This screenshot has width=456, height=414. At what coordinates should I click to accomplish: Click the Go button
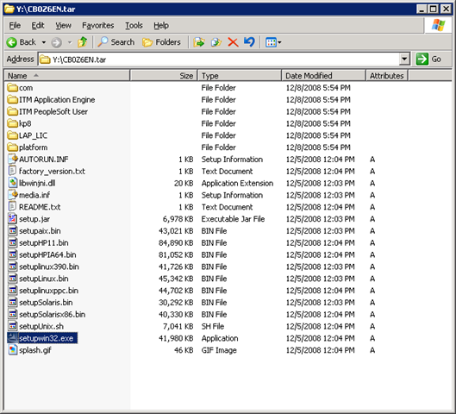(x=429, y=59)
